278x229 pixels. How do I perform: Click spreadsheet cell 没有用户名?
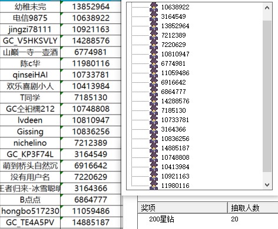point(30,177)
